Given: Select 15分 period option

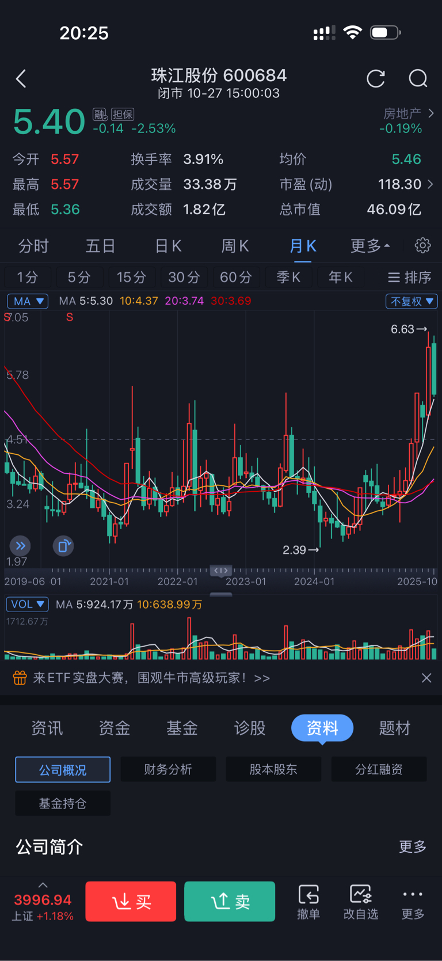Looking at the screenshot, I should pyautogui.click(x=132, y=278).
